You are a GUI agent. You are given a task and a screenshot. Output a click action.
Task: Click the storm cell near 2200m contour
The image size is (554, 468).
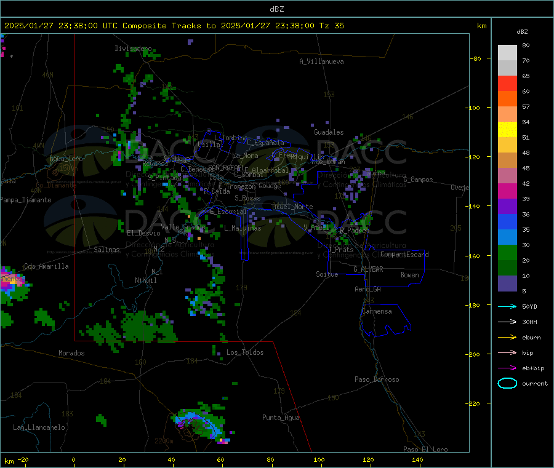[201, 423]
